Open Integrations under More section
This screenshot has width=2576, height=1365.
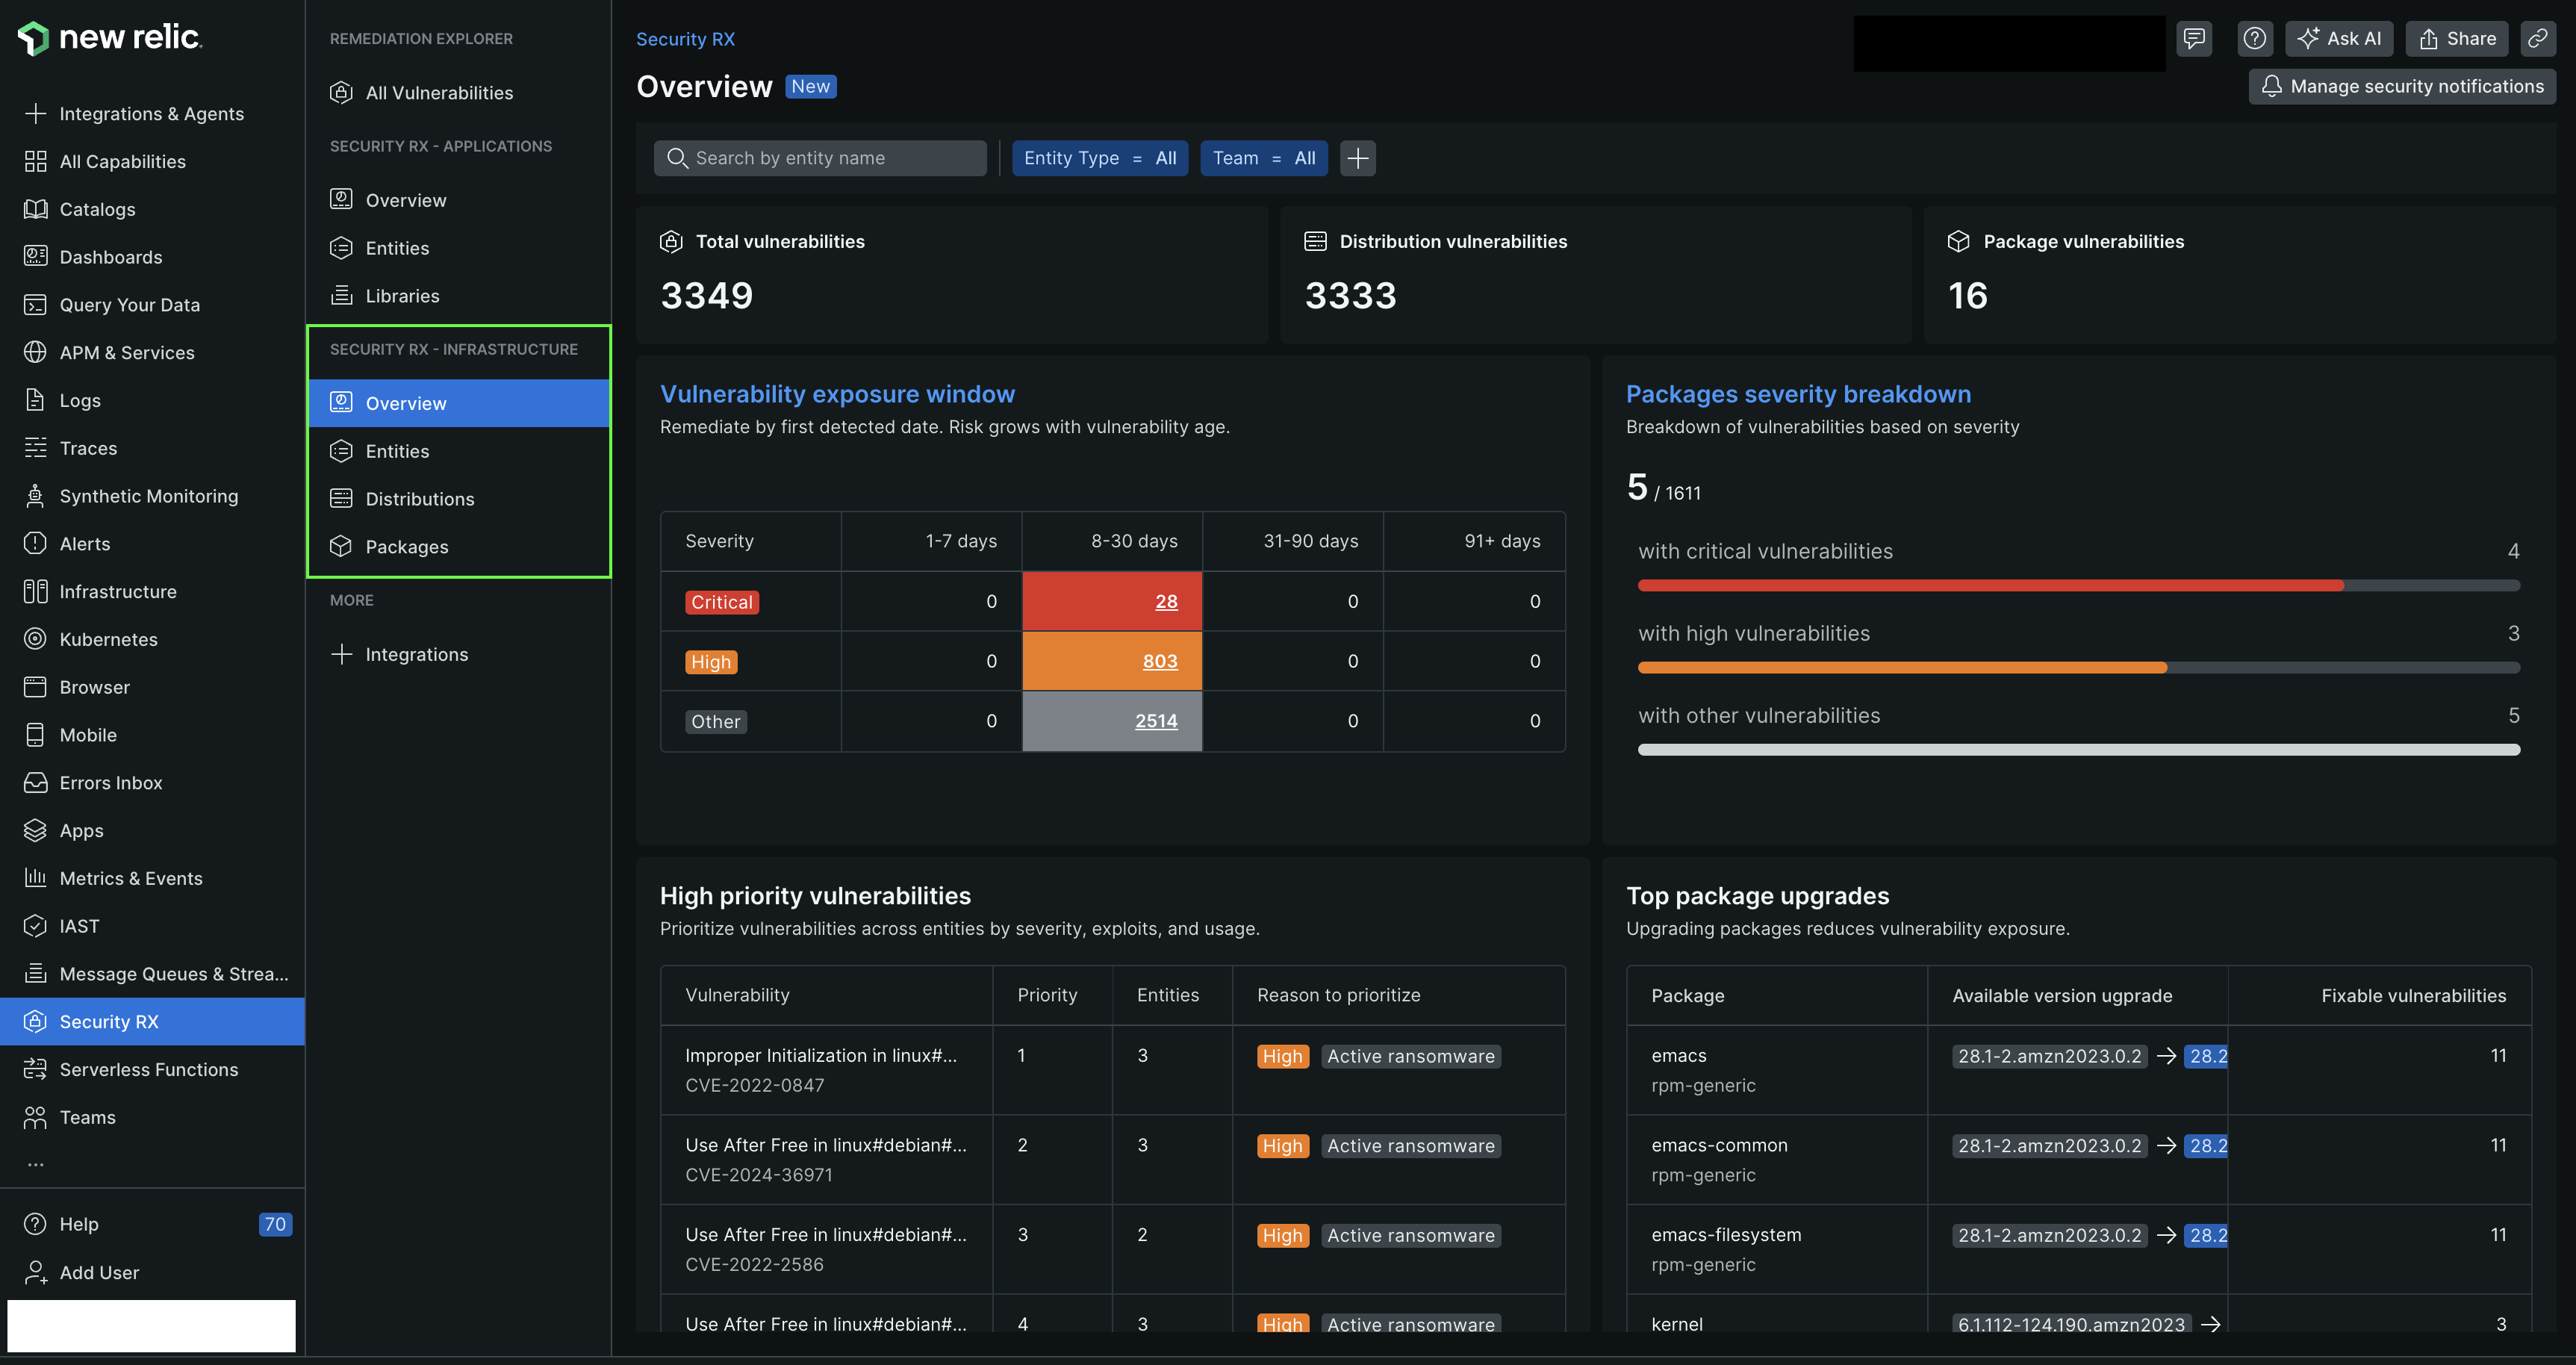tap(458, 654)
